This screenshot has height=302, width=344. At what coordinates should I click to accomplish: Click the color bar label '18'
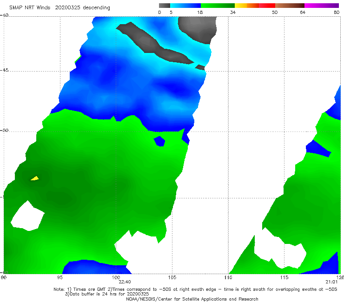tap(200, 12)
